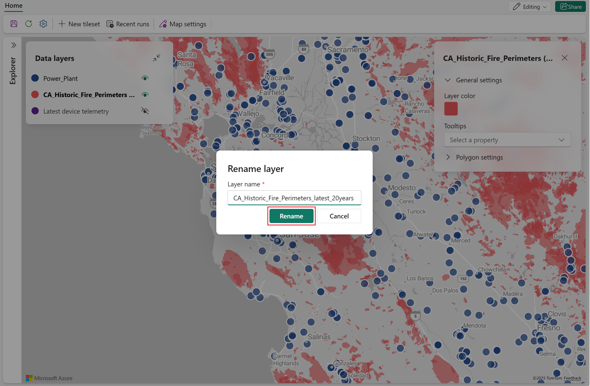
Task: Collapse the Data layers panel
Action: coord(156,58)
